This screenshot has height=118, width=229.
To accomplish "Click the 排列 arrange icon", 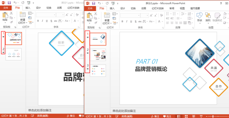I will [x=208, y=15].
